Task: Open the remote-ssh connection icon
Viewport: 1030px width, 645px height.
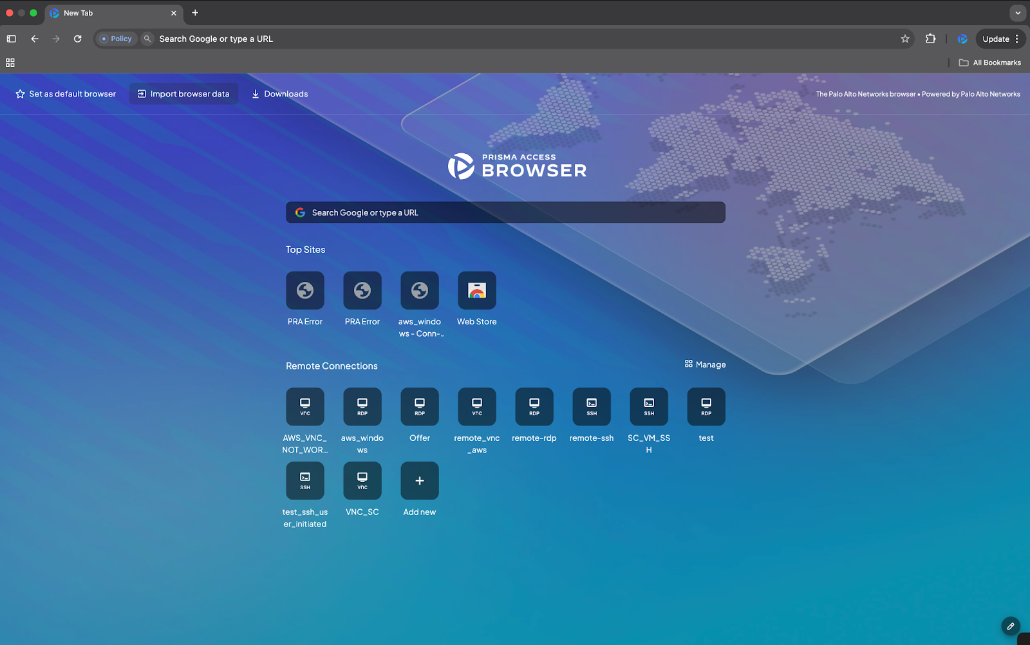Action: [591, 406]
